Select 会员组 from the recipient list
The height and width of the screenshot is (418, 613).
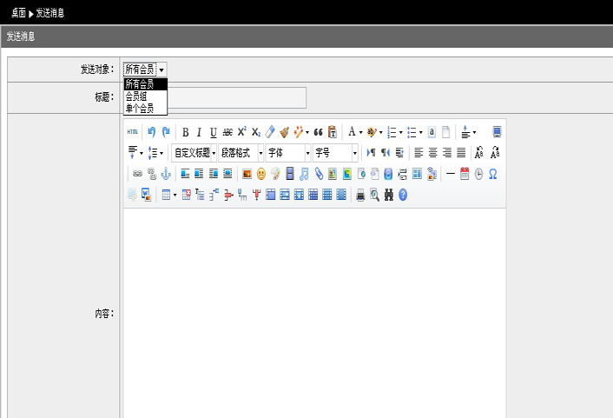point(136,96)
